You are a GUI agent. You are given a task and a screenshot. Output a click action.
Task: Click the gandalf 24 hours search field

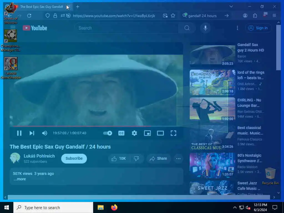click(202, 16)
